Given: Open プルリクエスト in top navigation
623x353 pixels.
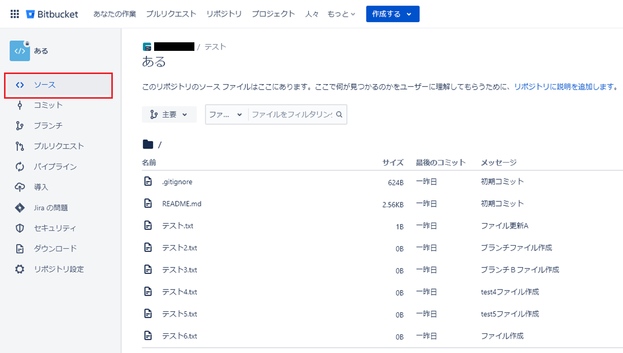Looking at the screenshot, I should [171, 14].
